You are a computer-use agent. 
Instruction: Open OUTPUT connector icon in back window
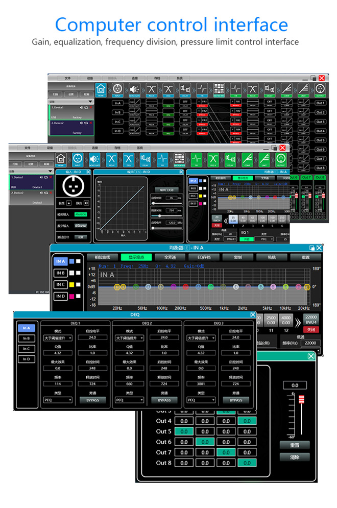tap(320, 89)
